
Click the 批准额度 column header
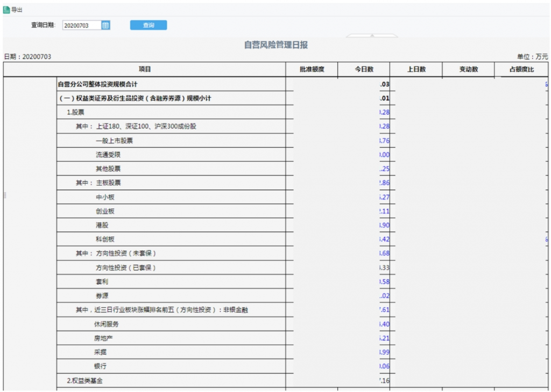tap(312, 69)
